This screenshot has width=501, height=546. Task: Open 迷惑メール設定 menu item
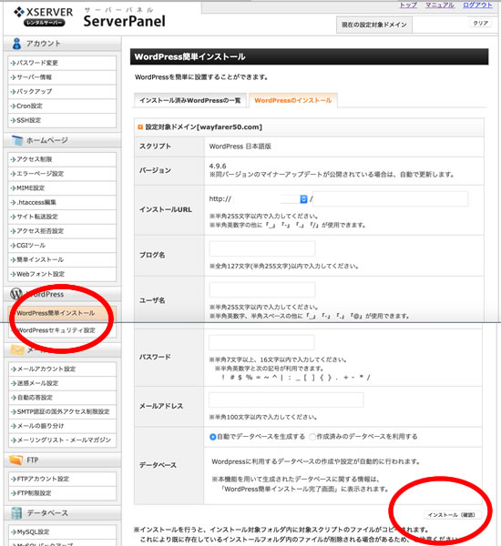point(62,383)
